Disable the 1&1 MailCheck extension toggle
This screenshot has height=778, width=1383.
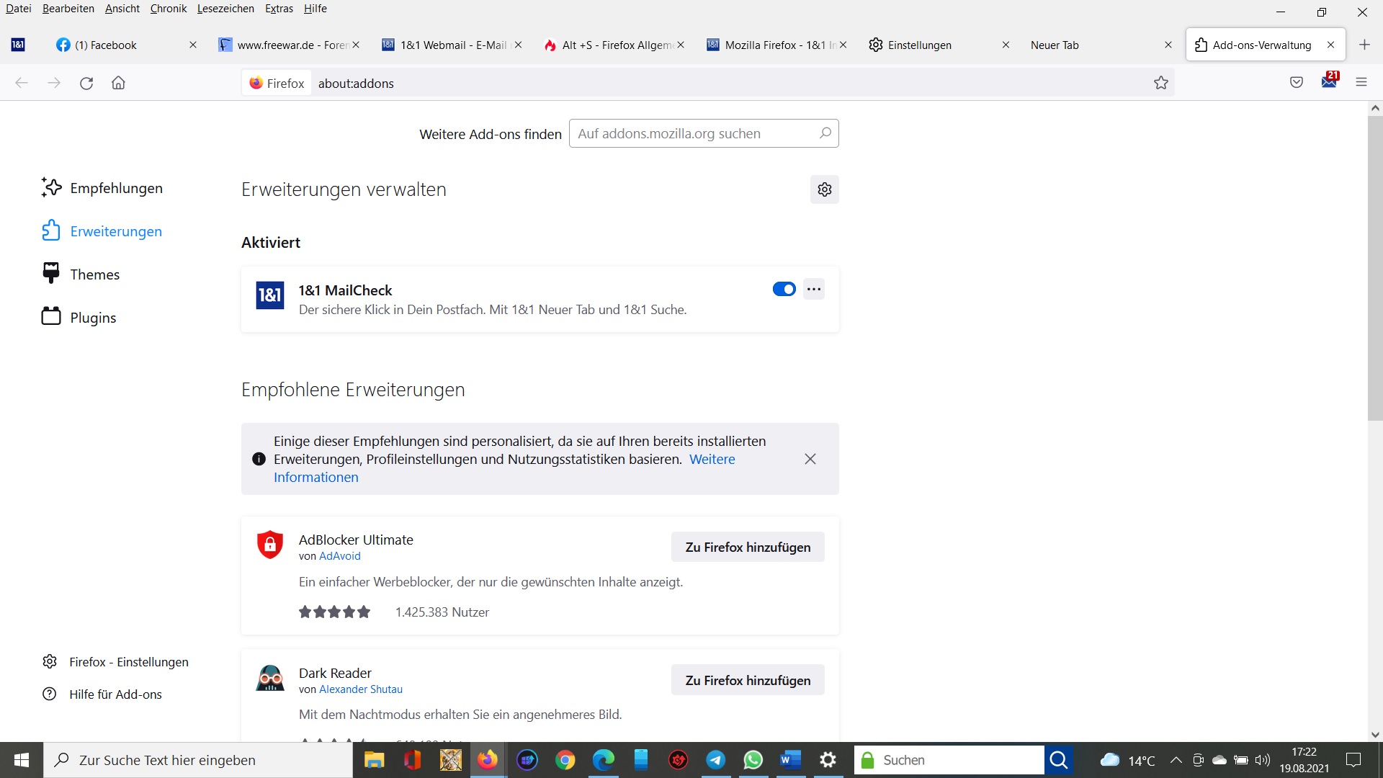tap(784, 289)
